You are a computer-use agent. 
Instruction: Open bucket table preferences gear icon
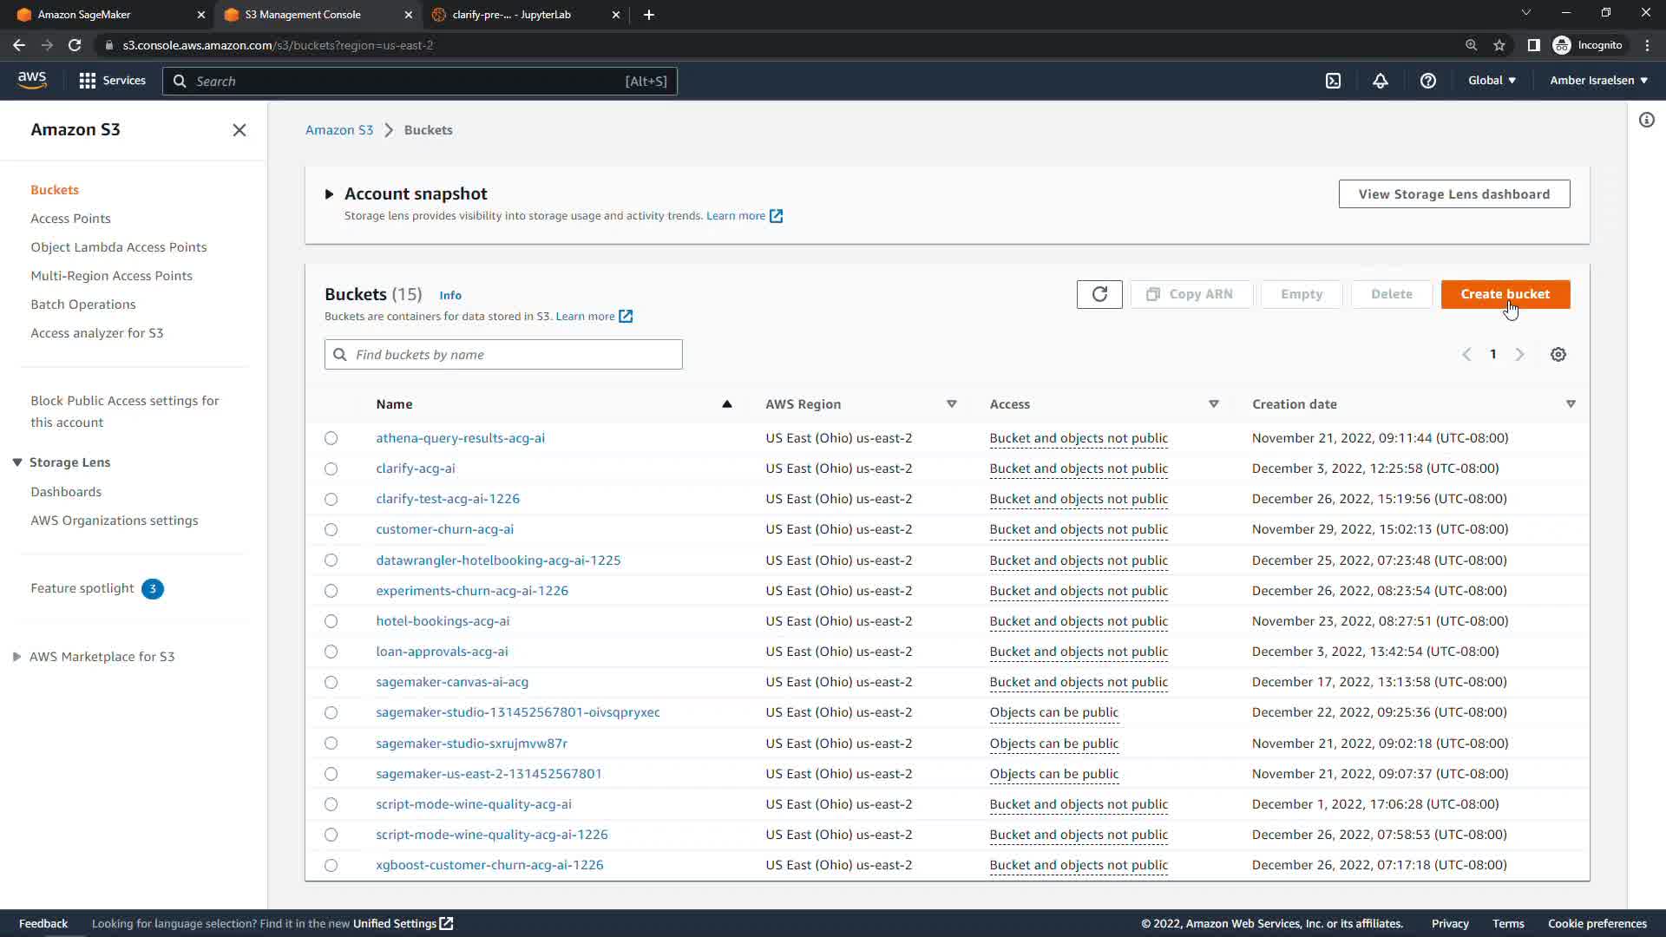point(1558,355)
